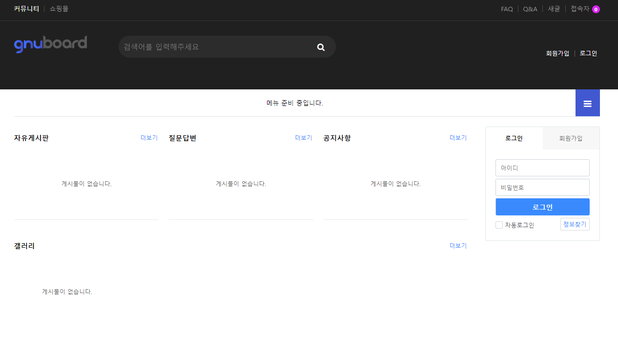Focus the 아이디 input field
This screenshot has width=618, height=339.
tap(542, 168)
